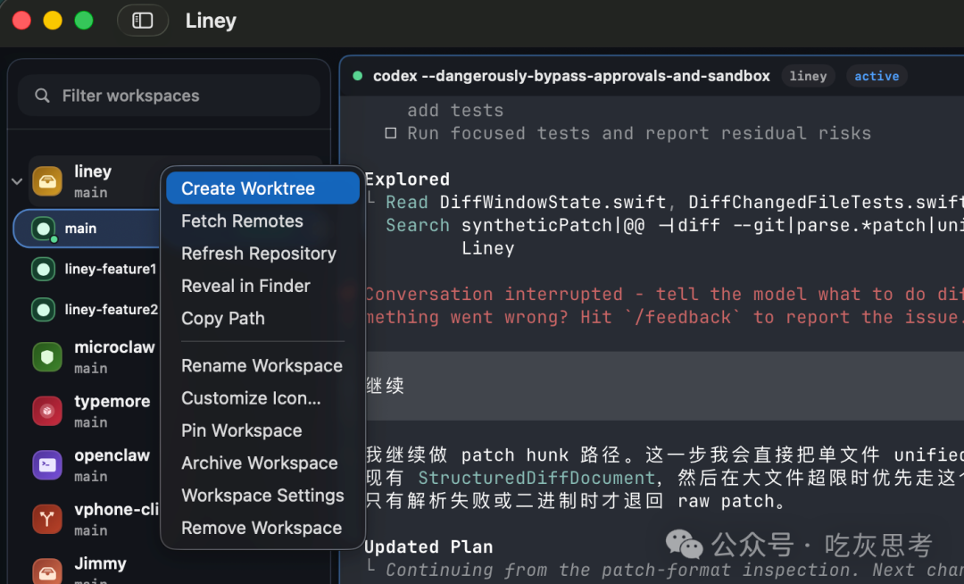The height and width of the screenshot is (584, 964).
Task: Click the microclaw shield icon
Action: (47, 357)
